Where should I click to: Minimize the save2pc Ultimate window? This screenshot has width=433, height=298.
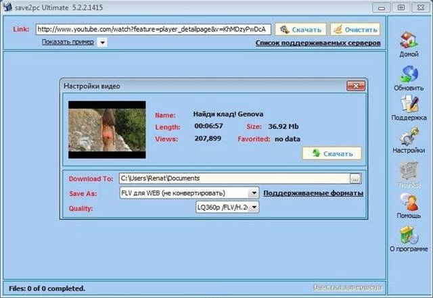point(382,7)
